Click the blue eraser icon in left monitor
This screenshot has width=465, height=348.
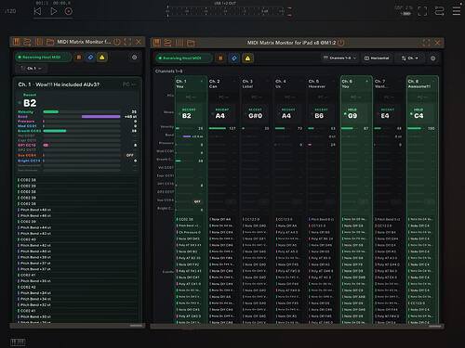point(90,58)
